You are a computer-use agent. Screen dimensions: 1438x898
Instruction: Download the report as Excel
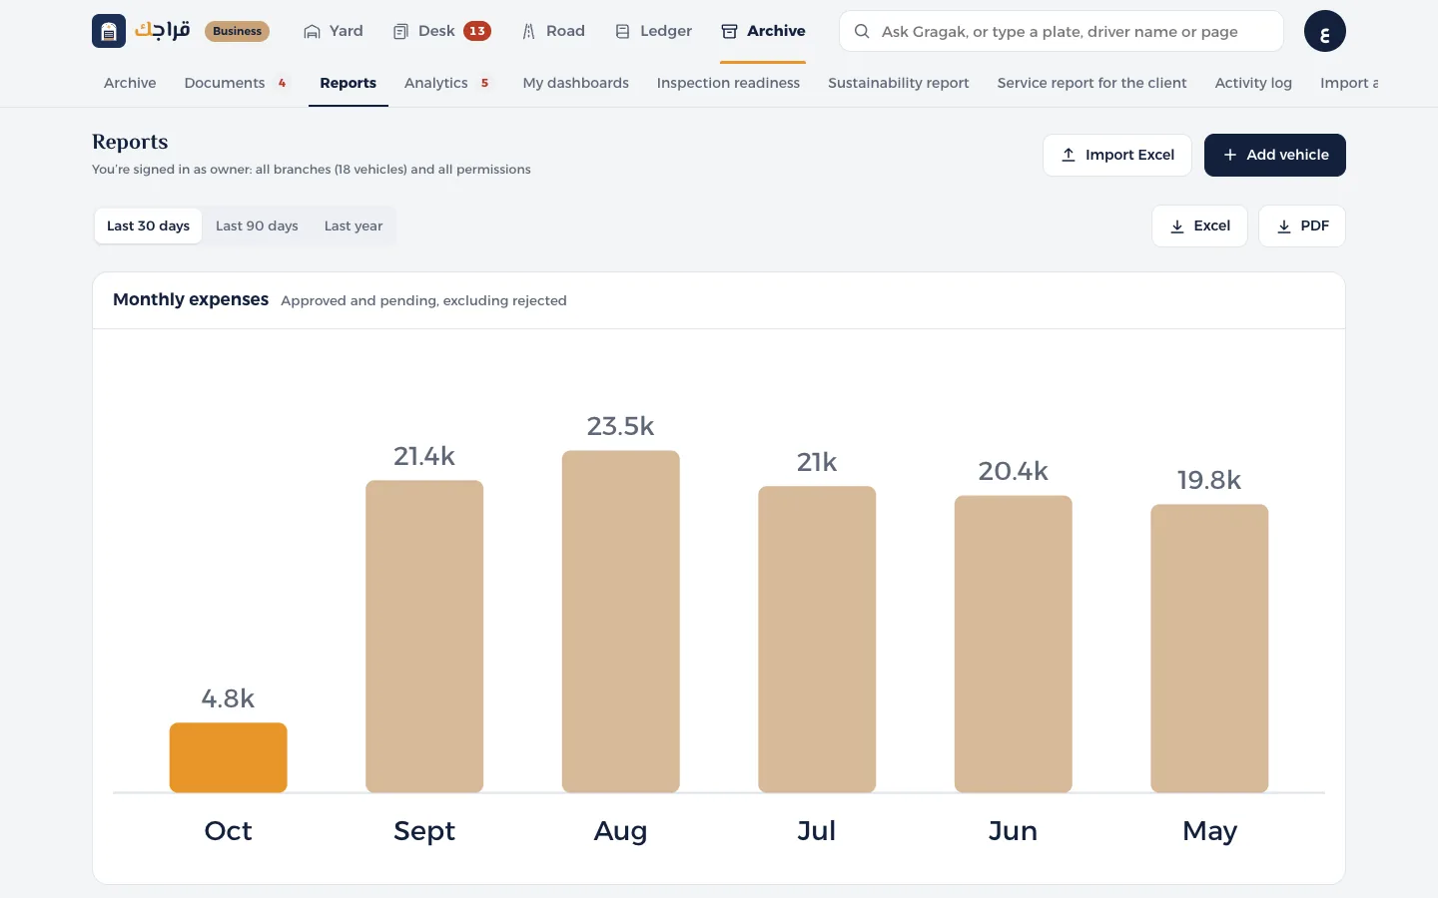[x=1199, y=225]
